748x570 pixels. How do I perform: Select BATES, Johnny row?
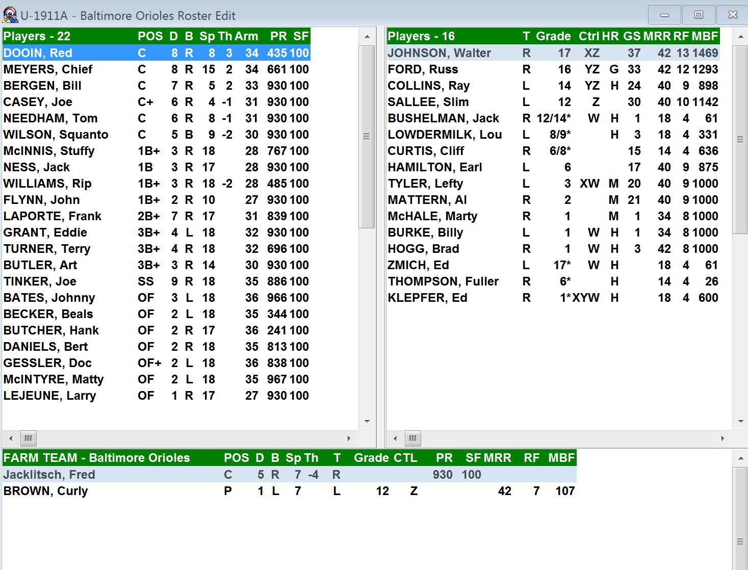(156, 298)
